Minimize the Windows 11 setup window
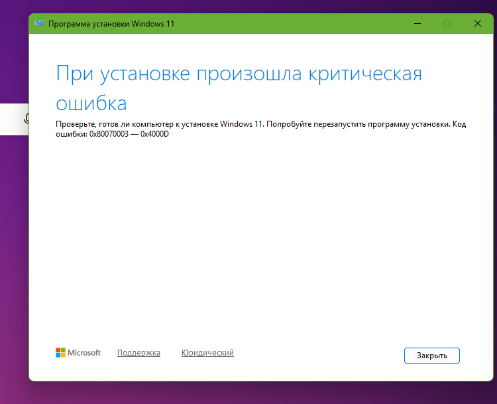497x404 pixels. pos(417,23)
